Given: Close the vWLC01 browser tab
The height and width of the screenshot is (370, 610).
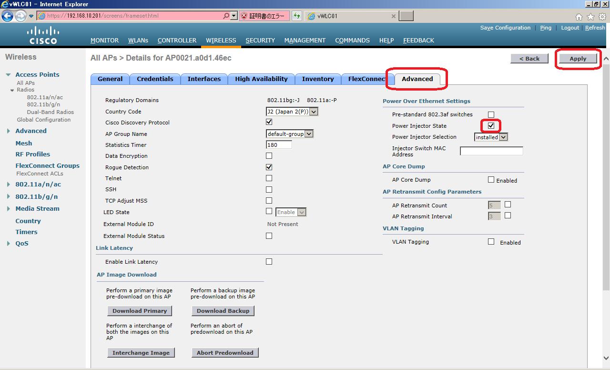Looking at the screenshot, I should (393, 16).
